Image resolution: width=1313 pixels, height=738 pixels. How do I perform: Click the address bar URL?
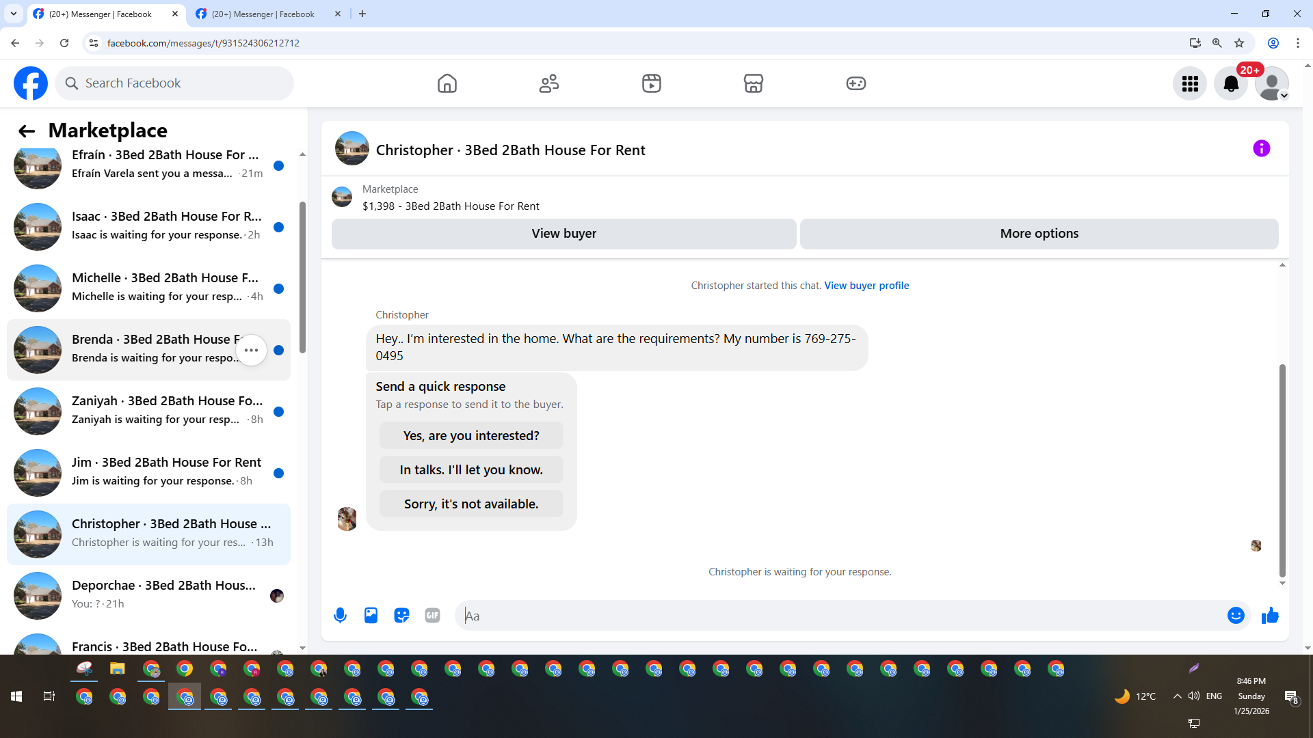203,43
